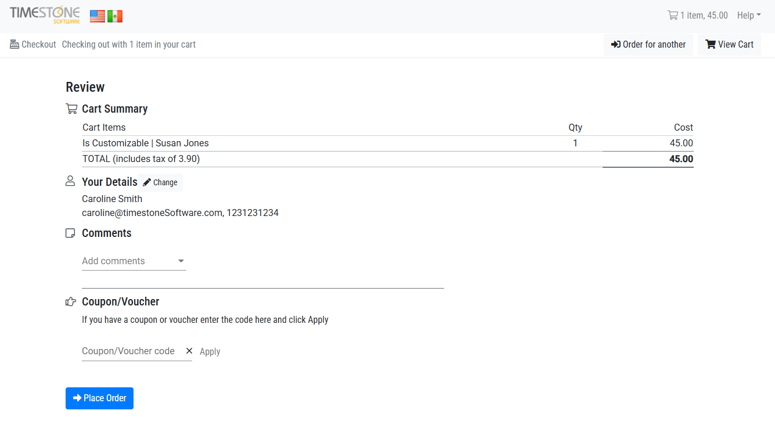
Task: Switch language with the Mexico flag
Action: pos(115,16)
